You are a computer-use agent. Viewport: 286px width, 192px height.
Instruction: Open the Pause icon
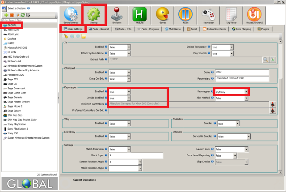(185, 14)
